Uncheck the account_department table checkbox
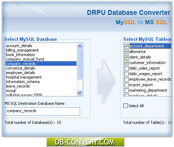The image size is (174, 147). (126, 46)
